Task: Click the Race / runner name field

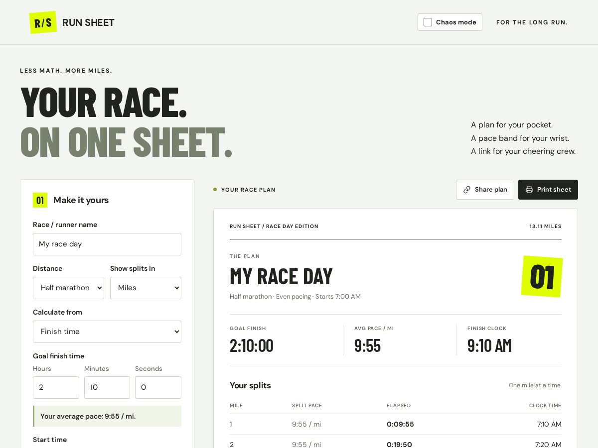Action: pos(107,244)
